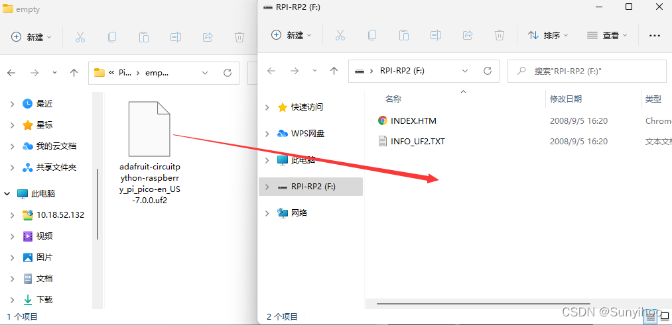
Task: Click Paste icon in empty window toolbar
Action: 143,37
